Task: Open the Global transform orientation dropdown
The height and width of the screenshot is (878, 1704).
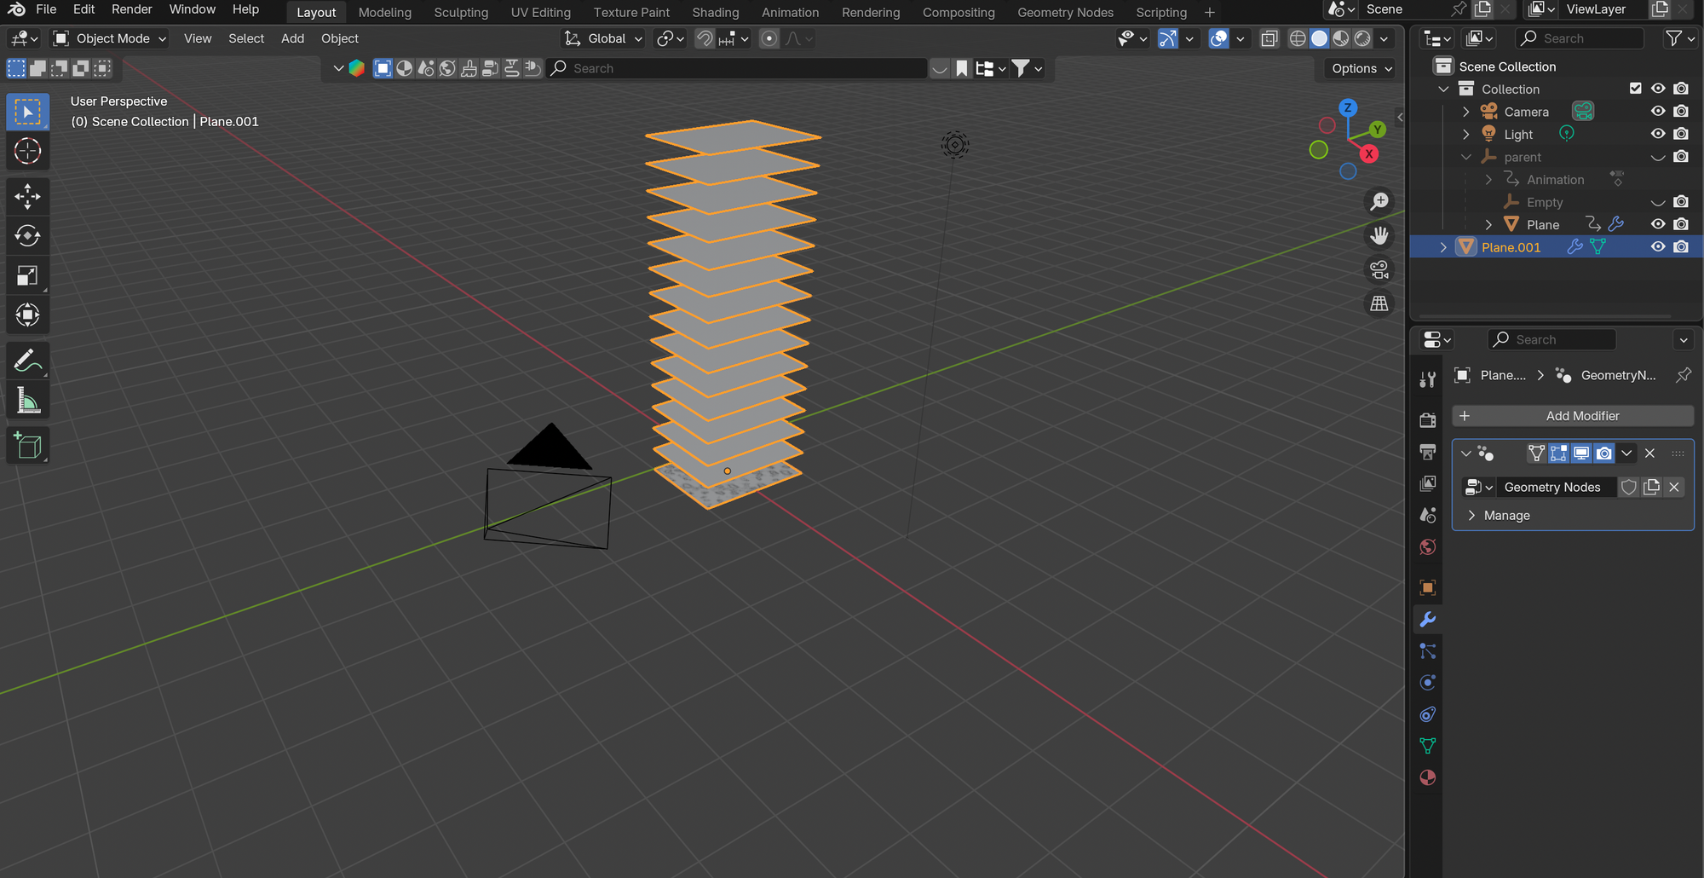Action: (605, 38)
